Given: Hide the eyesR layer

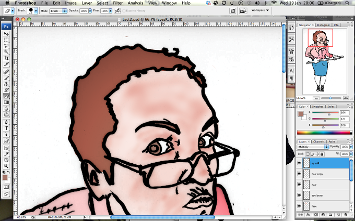Looking at the screenshot, I should (299, 163).
